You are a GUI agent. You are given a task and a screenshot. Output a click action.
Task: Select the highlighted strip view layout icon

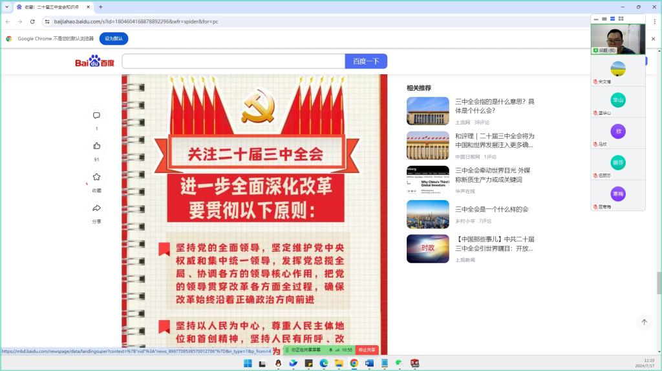tap(612, 19)
